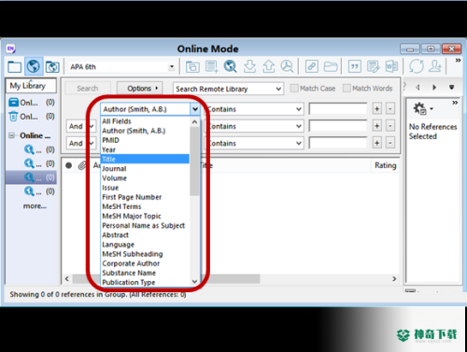467x352 pixels.
Task: Click the first search text input field
Action: [338, 109]
